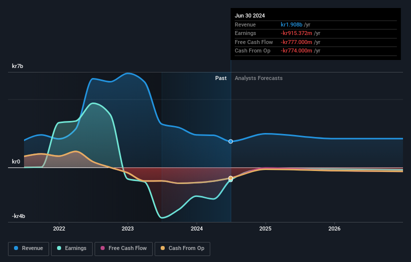Click the Cash From Op row label in tooltip
The height and width of the screenshot is (262, 411).
click(x=252, y=51)
